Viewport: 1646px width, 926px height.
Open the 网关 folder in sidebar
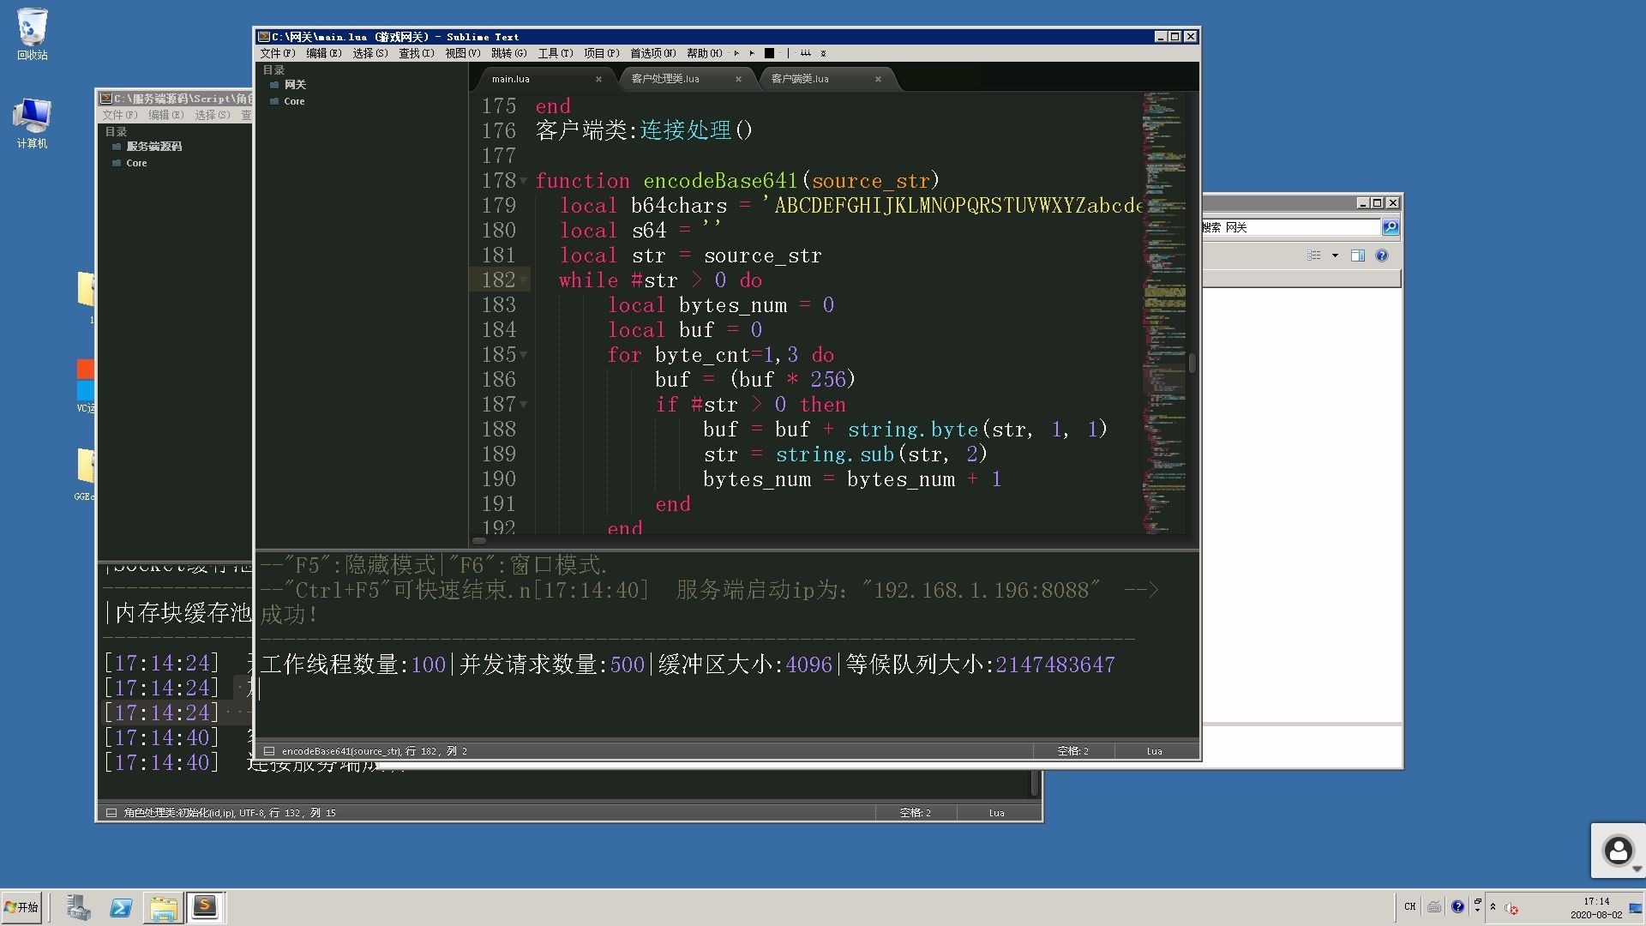pos(295,85)
